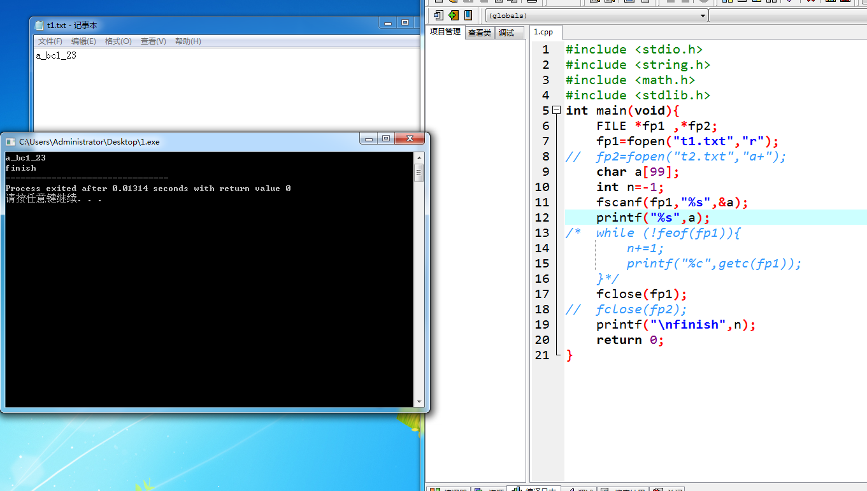Click the jump-to-declaration icon left of the bookmark icons
The height and width of the screenshot is (491, 867).
(x=438, y=15)
